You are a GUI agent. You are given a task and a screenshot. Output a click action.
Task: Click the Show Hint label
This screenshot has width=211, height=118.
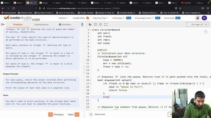(x=100, y=114)
